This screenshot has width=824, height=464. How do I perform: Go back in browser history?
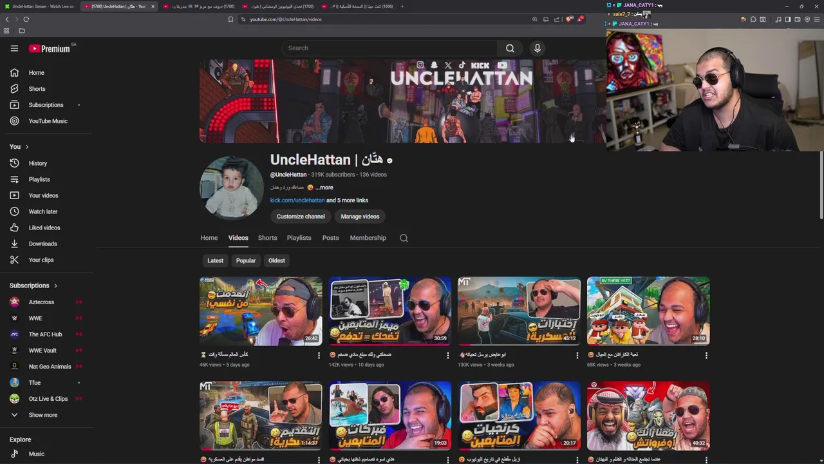tap(7, 19)
